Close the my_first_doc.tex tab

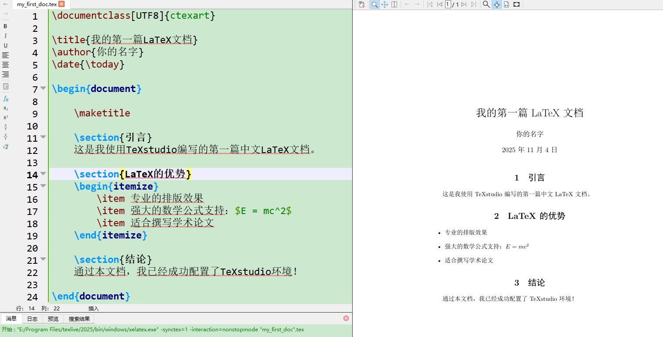click(x=61, y=4)
